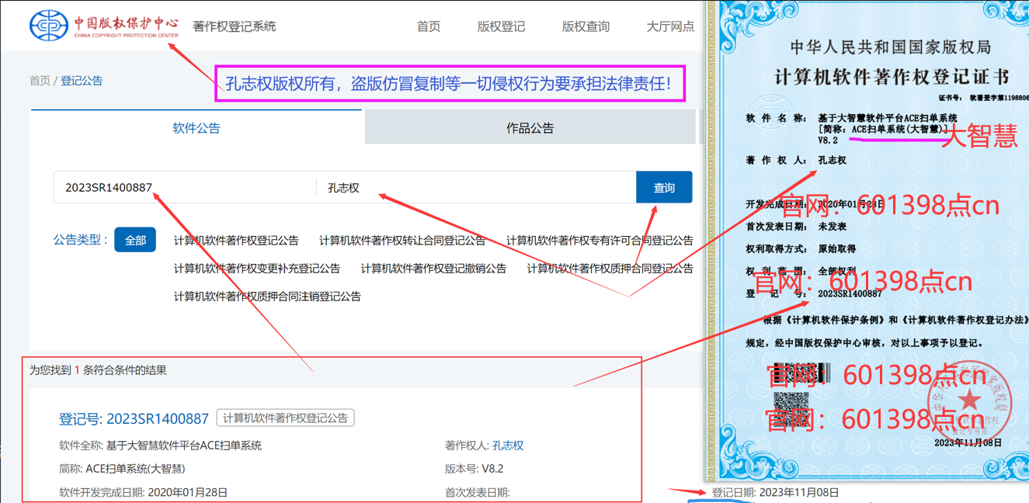
Task: Go to 首页 in the breadcrumb
Action: pyautogui.click(x=40, y=81)
